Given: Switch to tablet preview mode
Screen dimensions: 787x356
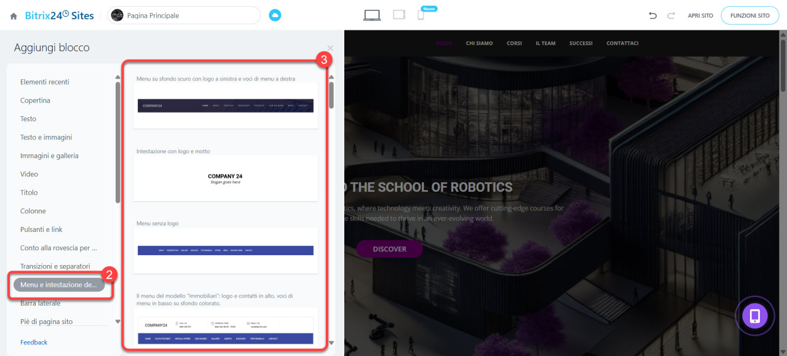Looking at the screenshot, I should coord(399,15).
